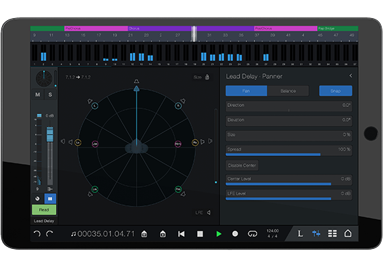
Task: Switch to the Balance tab
Action: tap(288, 91)
